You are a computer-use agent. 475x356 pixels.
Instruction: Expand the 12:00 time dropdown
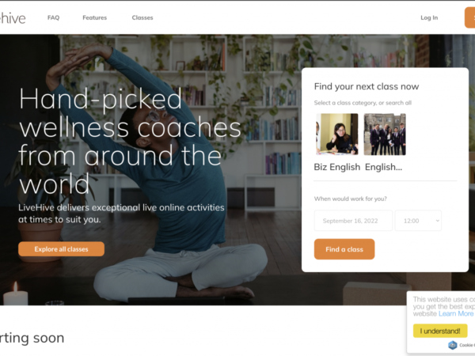[418, 221]
